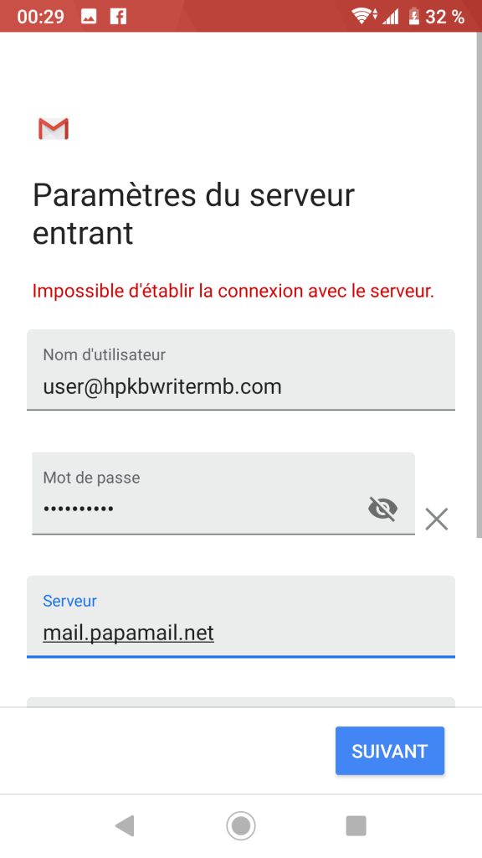Tap the Android home circle button
The height and width of the screenshot is (858, 482).
coord(240,825)
